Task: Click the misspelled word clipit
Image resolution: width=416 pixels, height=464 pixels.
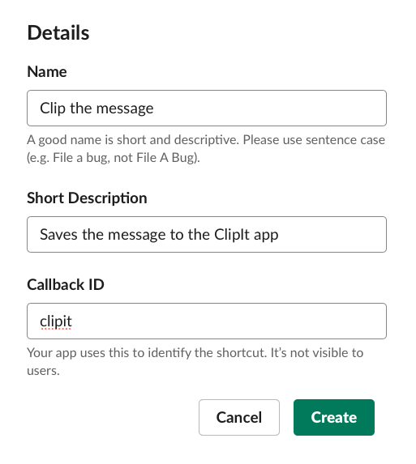Action: 56,321
